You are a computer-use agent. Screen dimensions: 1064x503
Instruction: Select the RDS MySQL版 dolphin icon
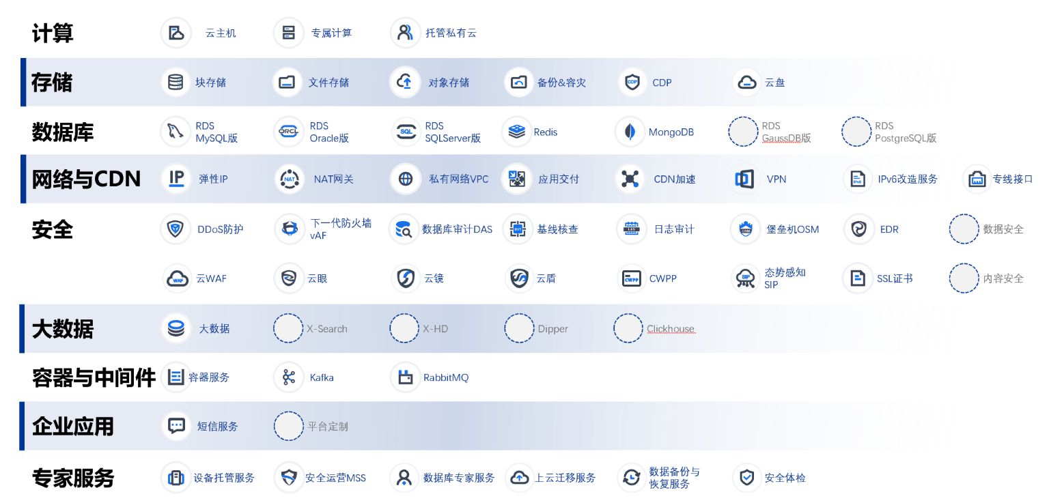pos(176,132)
